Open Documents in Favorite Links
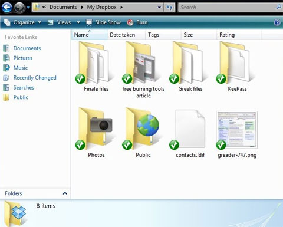The width and height of the screenshot is (283, 227). tap(27, 48)
